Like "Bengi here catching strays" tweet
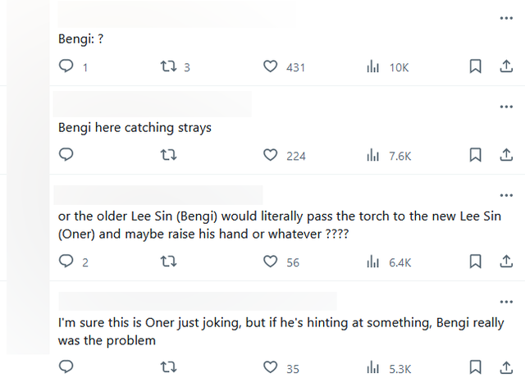The image size is (525, 387). [x=270, y=154]
